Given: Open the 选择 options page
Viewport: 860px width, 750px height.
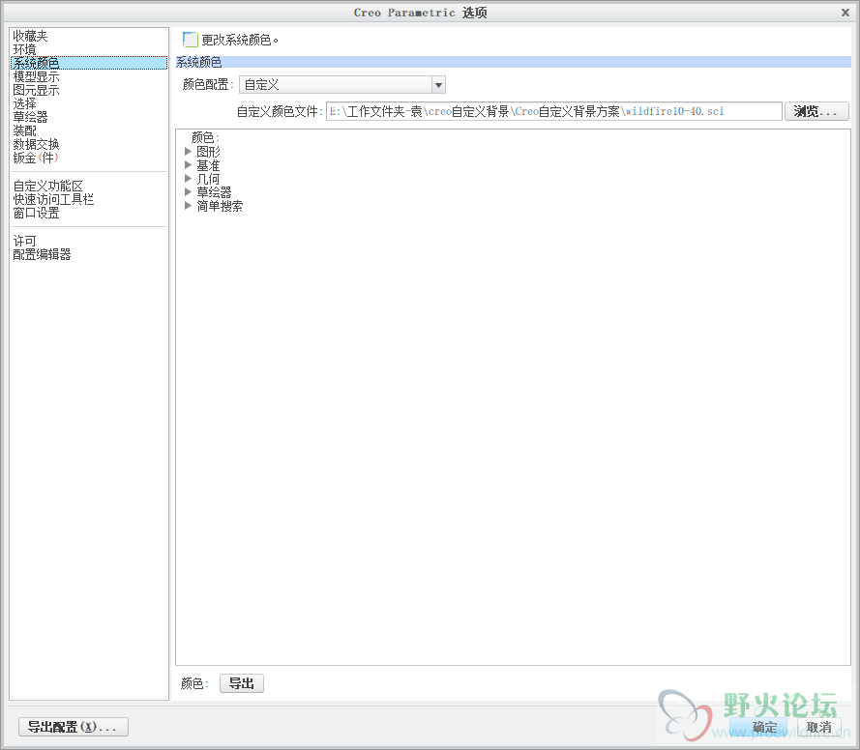Looking at the screenshot, I should [24, 103].
